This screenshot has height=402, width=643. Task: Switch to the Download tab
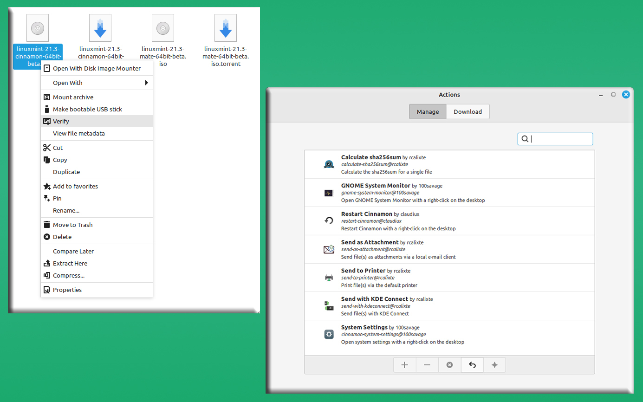coord(468,111)
